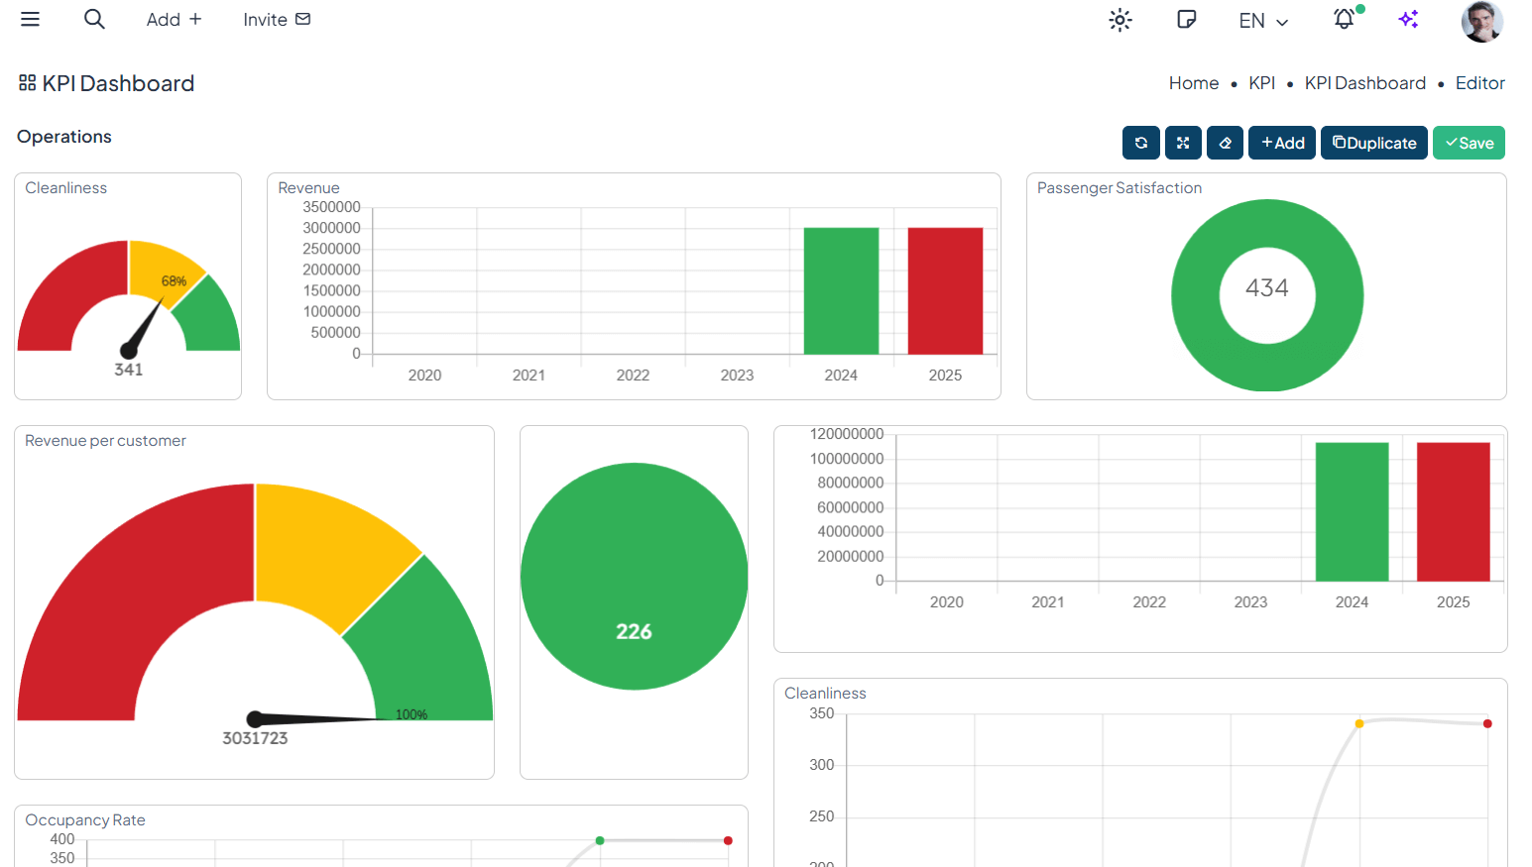Toggle light/dark theme sun icon
This screenshot has width=1532, height=867.
(1120, 20)
